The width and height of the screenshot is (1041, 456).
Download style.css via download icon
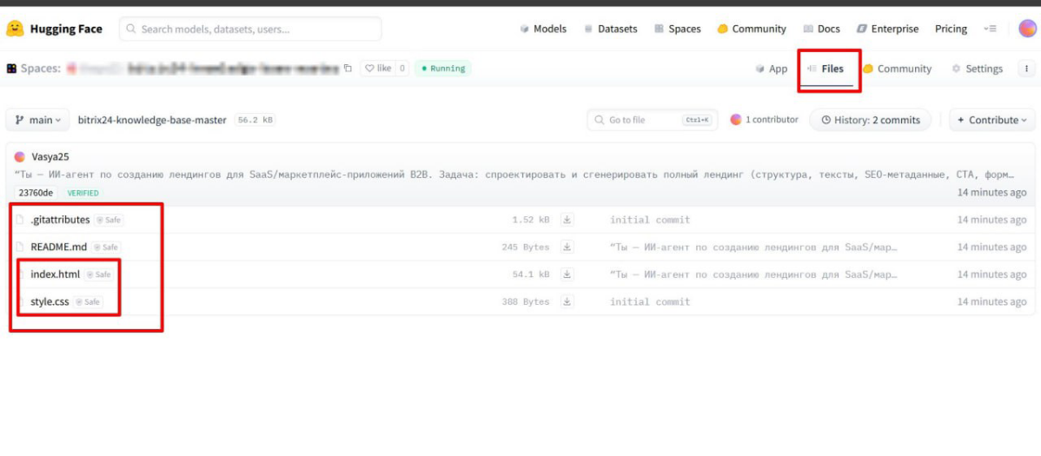click(x=567, y=301)
